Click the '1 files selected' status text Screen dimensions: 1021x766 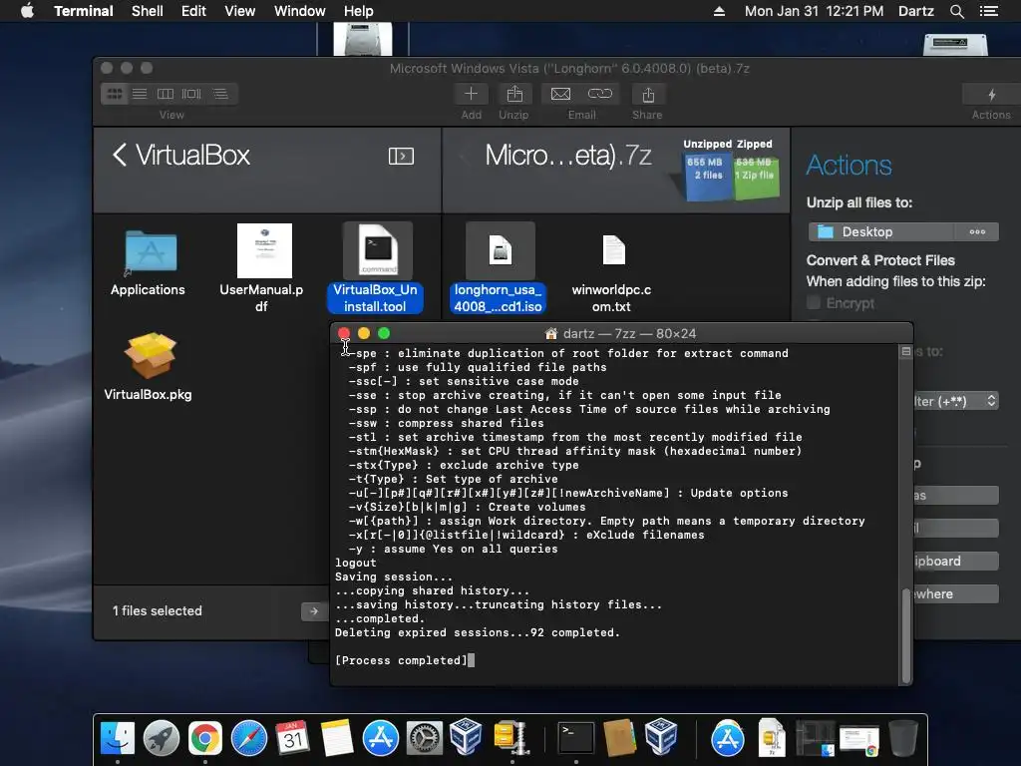(x=158, y=611)
